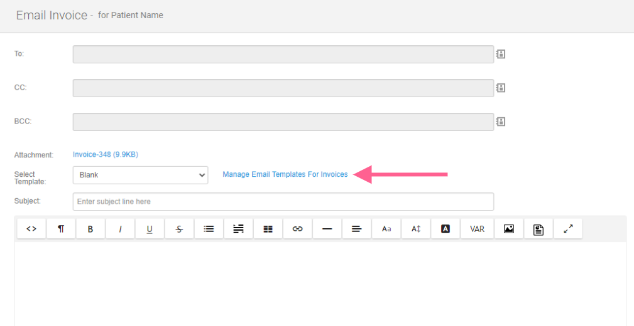634x326 pixels.
Task: Insert a horizontal line
Action: (x=327, y=229)
